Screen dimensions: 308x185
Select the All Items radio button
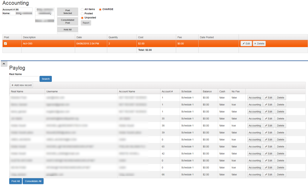(x=82, y=9)
